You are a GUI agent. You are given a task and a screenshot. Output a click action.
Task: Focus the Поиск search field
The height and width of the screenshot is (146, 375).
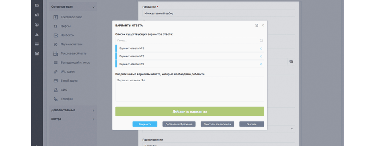point(190,41)
